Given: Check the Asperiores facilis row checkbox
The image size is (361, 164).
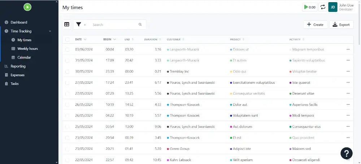Looking at the screenshot, I should pos(67,105).
